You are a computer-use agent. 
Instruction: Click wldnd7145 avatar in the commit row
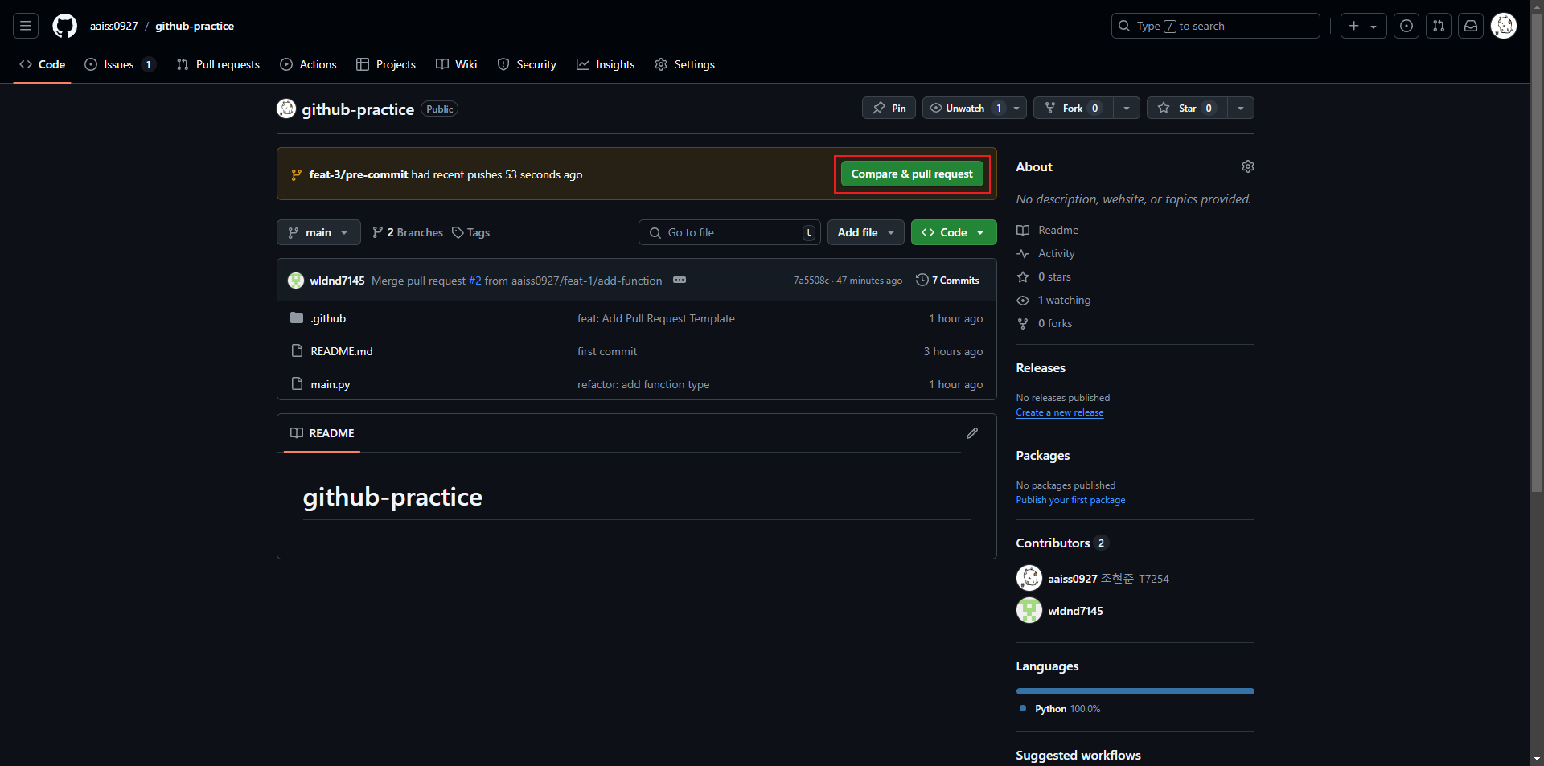pos(296,281)
